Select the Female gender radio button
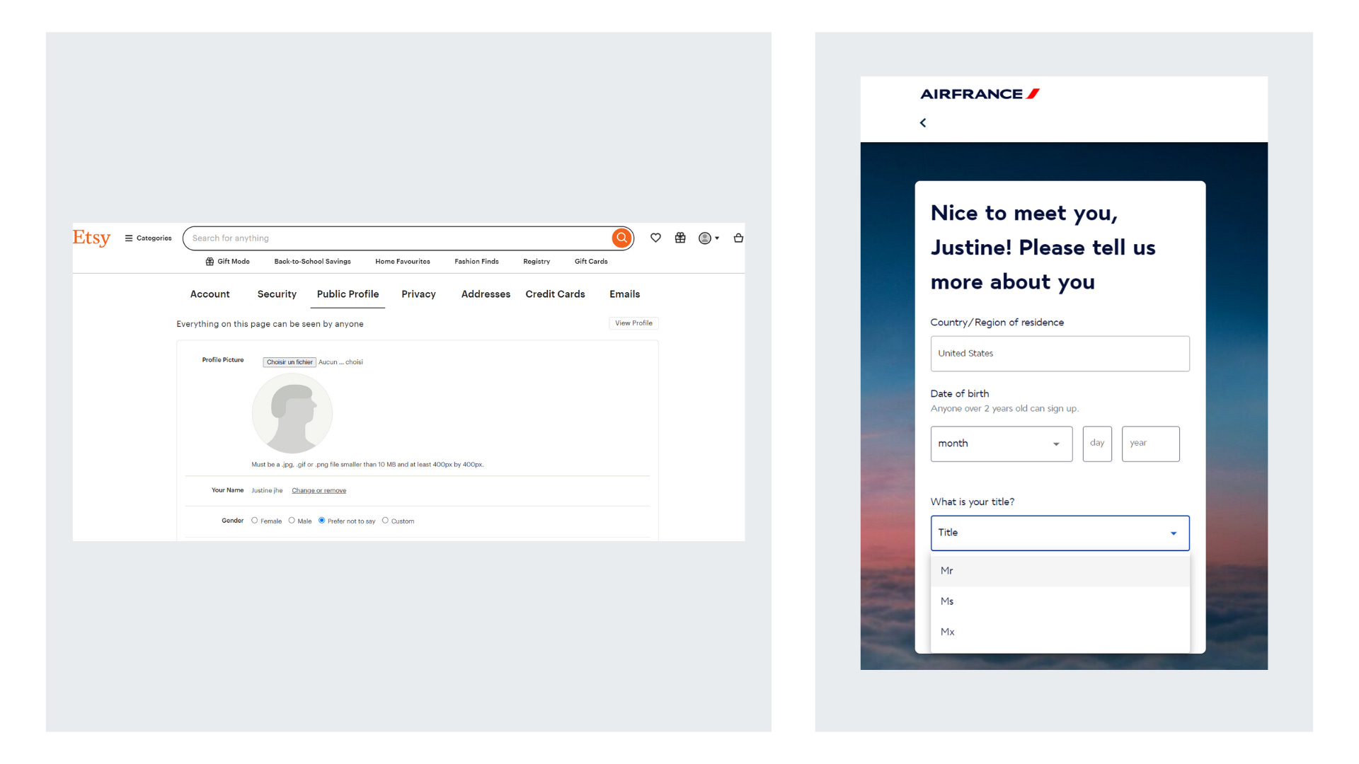1359x764 pixels. tap(255, 521)
